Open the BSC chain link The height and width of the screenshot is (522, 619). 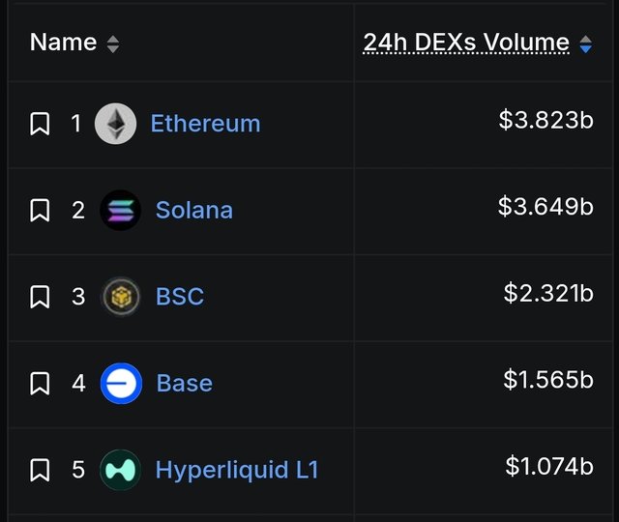pos(180,297)
